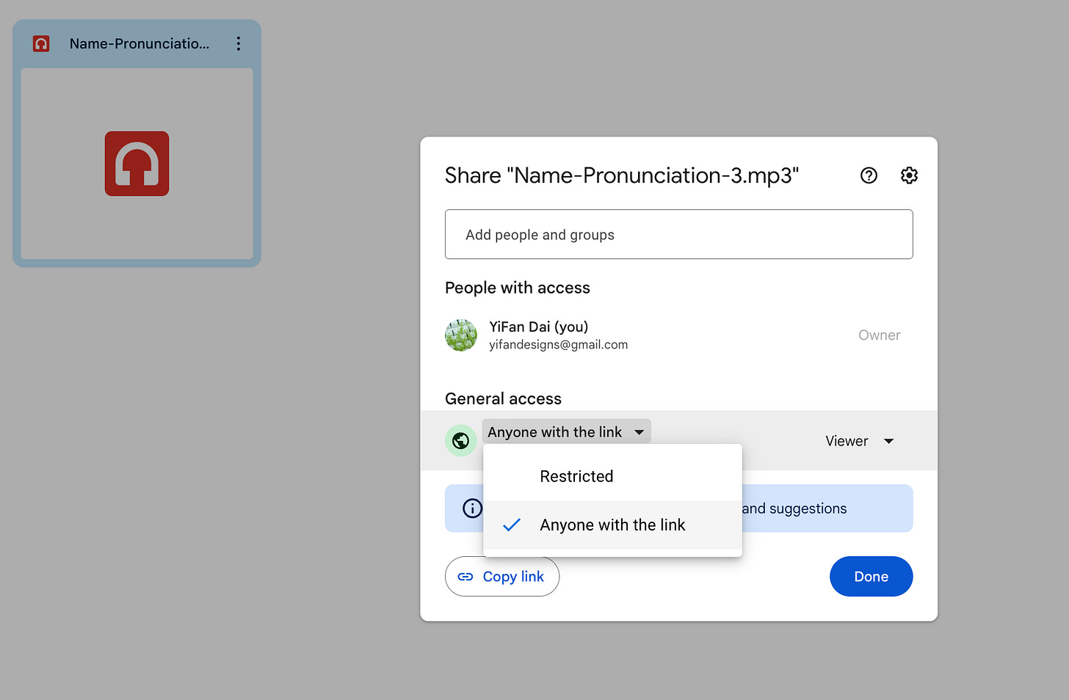The image size is (1069, 700).
Task: Click the blue checkmark next to Anyone with the link
Action: click(x=512, y=525)
